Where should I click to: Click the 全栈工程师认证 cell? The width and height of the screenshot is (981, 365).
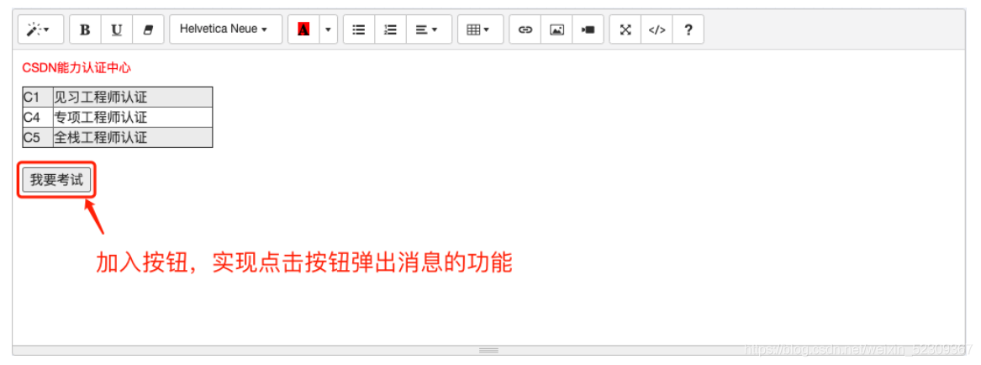[x=134, y=137]
